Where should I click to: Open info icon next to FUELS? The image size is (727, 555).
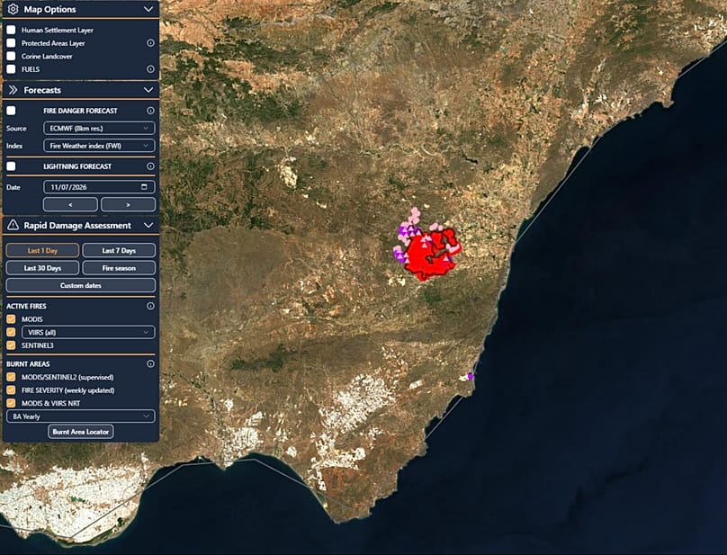(150, 69)
